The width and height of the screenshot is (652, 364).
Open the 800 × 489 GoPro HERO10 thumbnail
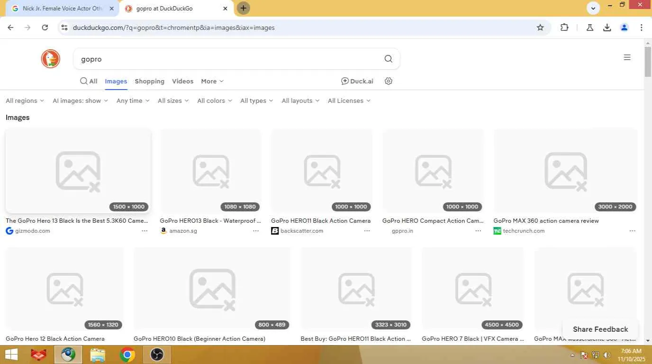[212, 288]
